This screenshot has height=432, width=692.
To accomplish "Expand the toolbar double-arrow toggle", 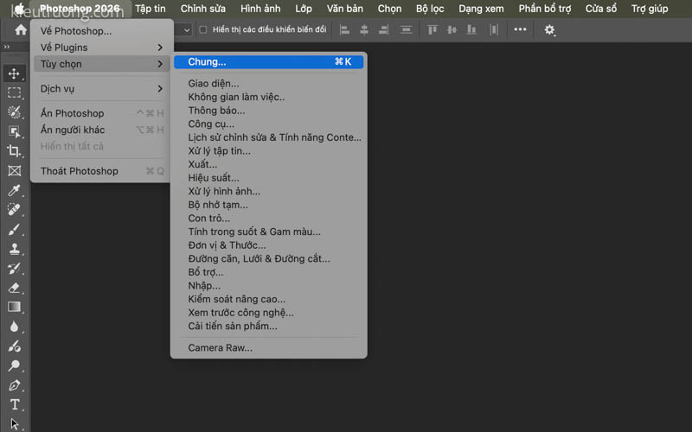I will (x=7, y=47).
